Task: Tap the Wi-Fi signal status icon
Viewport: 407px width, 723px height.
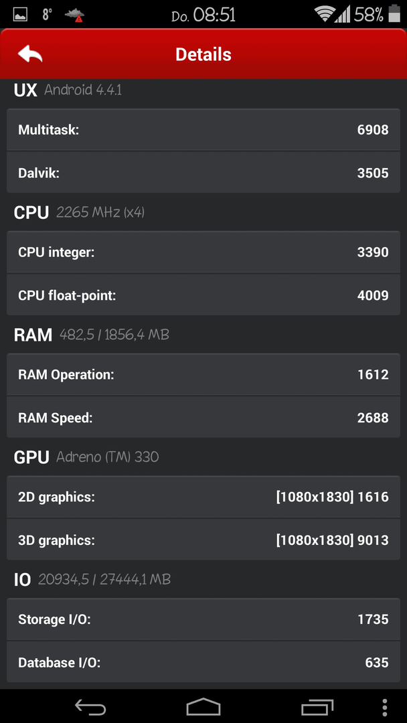Action: click(x=325, y=14)
